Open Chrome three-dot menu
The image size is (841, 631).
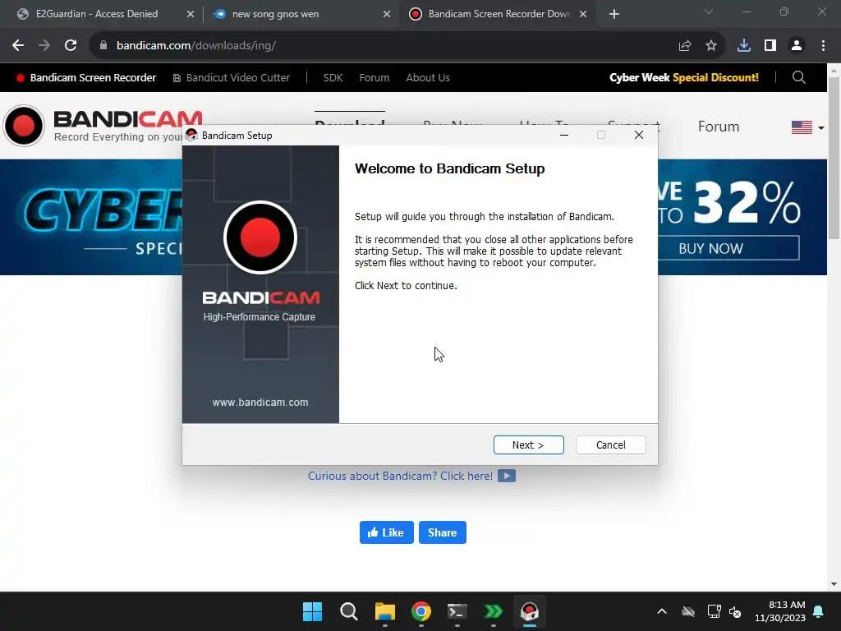pyautogui.click(x=823, y=46)
